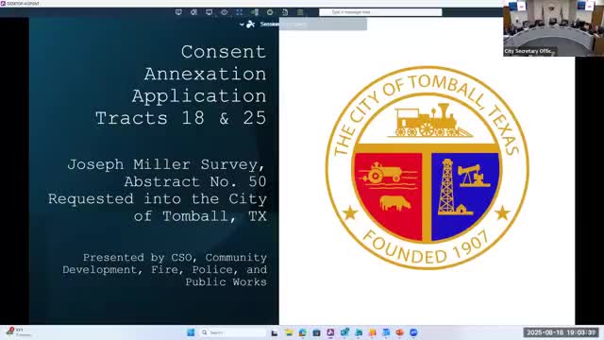Click the green-dot device icon in remote toolbar
The image size is (604, 340).
(x=255, y=12)
